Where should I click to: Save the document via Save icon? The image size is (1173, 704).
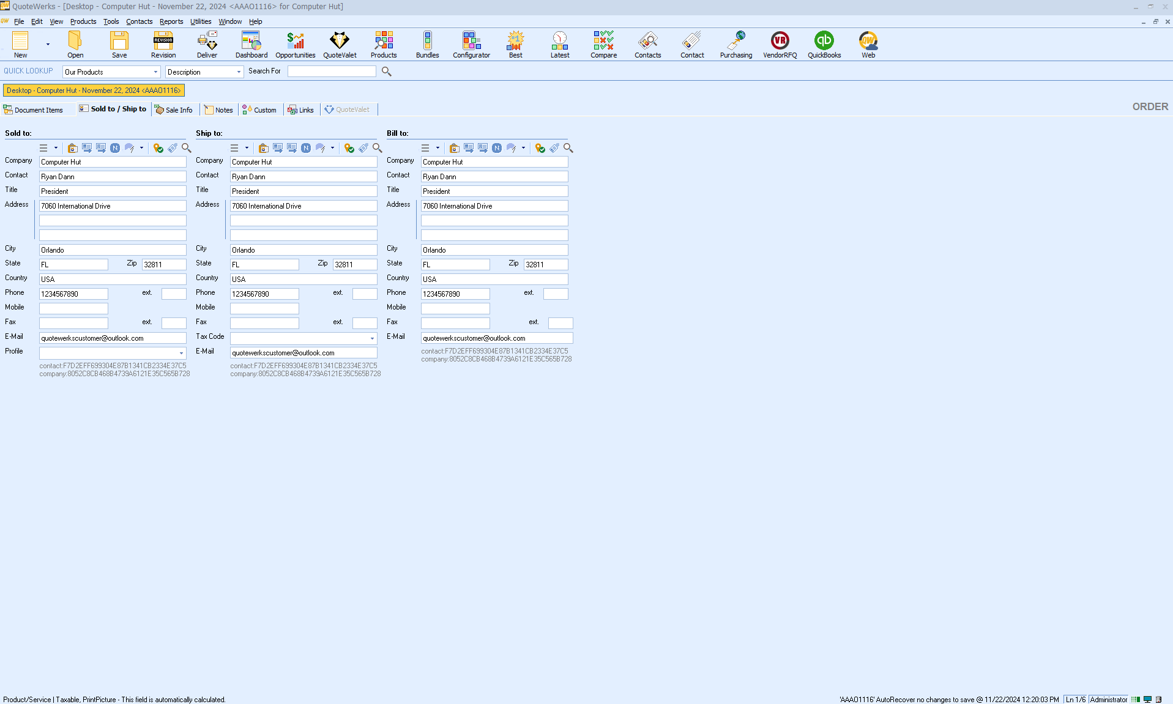coord(119,45)
